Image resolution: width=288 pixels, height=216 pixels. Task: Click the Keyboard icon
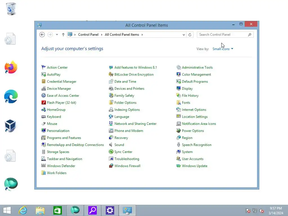(x=44, y=117)
